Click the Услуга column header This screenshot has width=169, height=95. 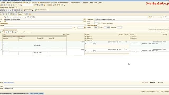tap(32, 34)
